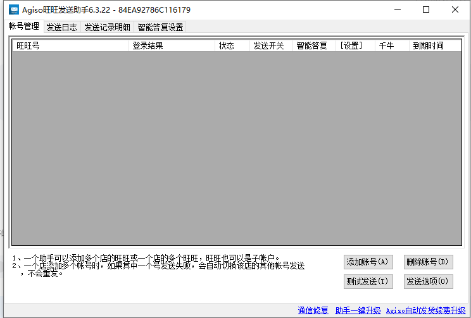The image size is (471, 318).
Task: Switch to the 智能答复设置 tab
Action: pos(160,27)
